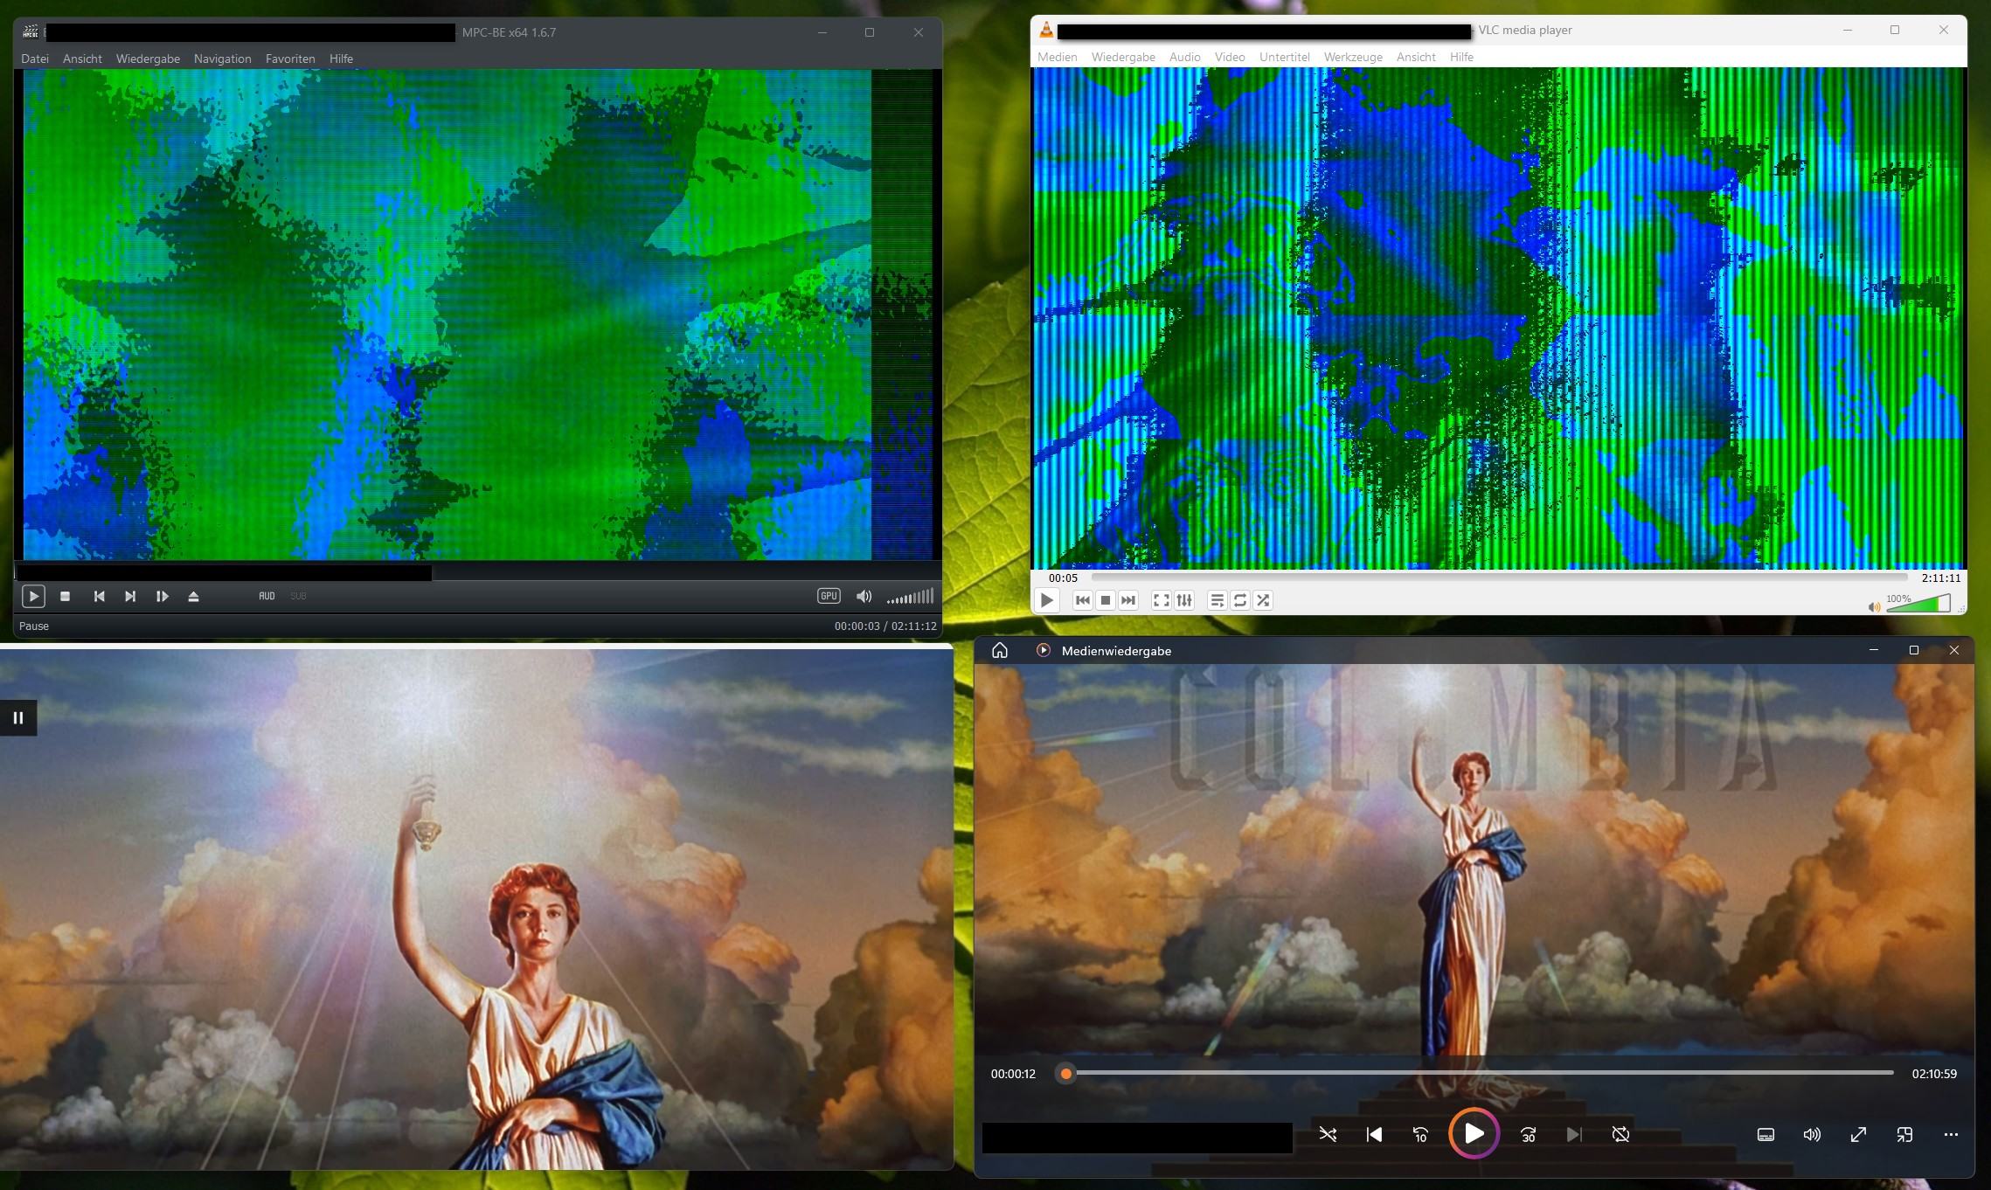Open the volume control in Medienwiedergabe

point(1812,1134)
